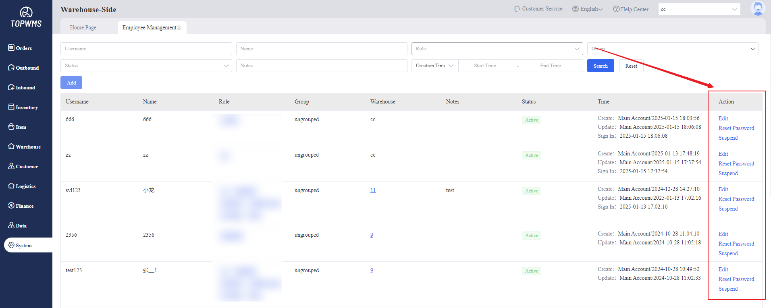771x308 pixels.
Task: Open the English language selector
Action: click(x=588, y=9)
